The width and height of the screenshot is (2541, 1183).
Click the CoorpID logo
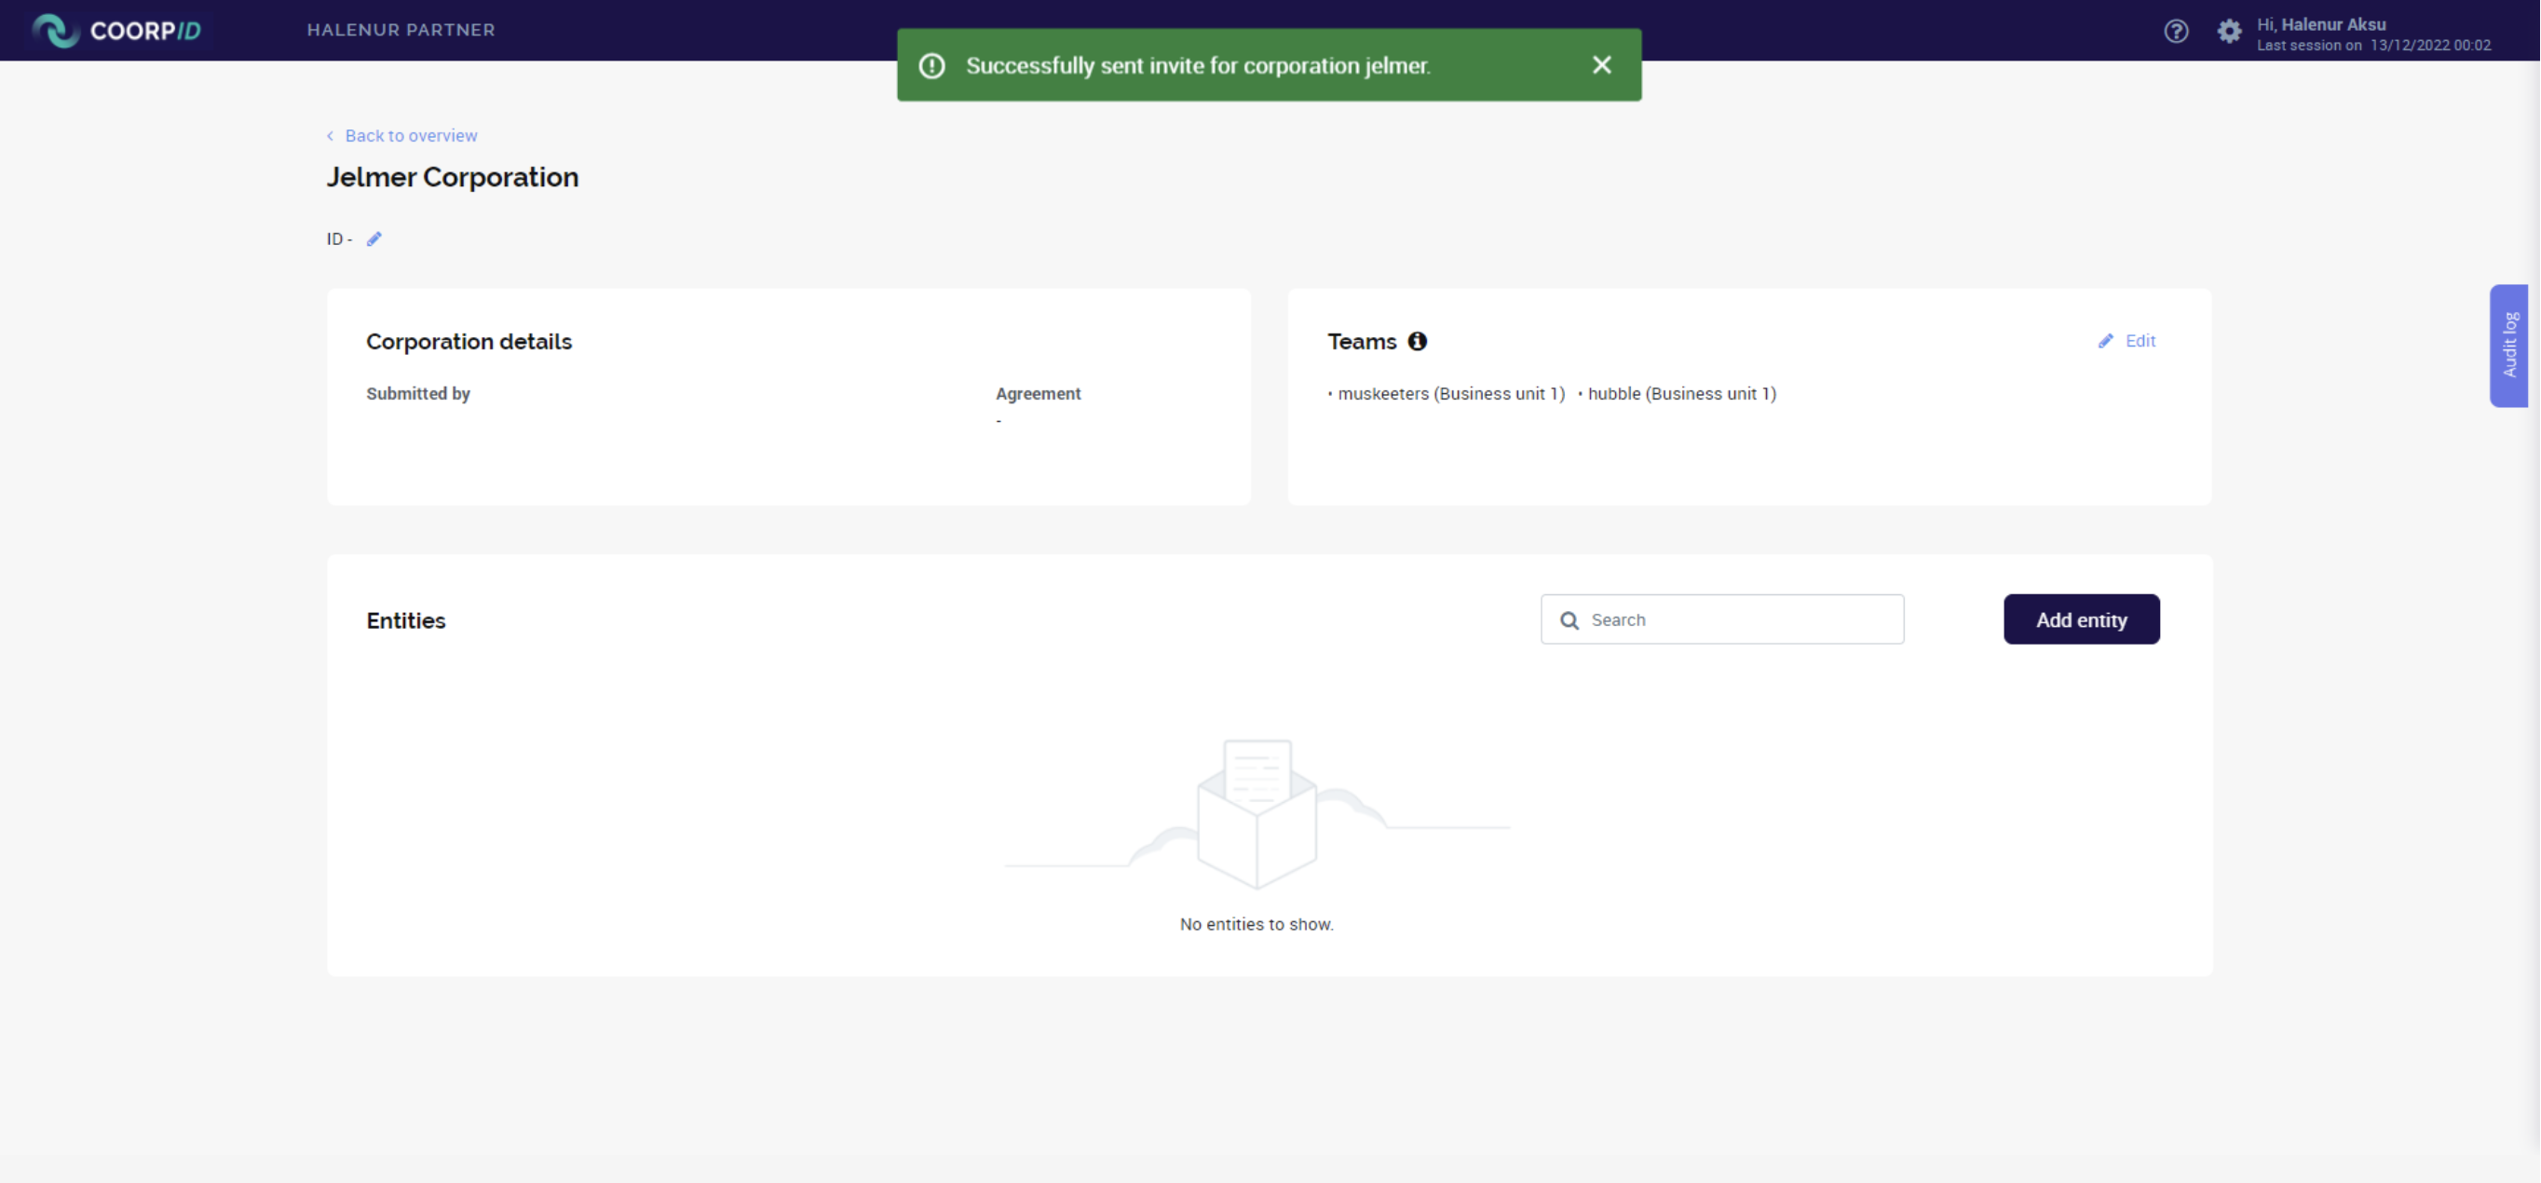(x=116, y=31)
